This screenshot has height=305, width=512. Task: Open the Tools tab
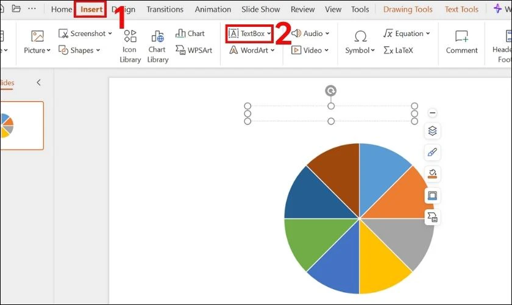pos(360,10)
